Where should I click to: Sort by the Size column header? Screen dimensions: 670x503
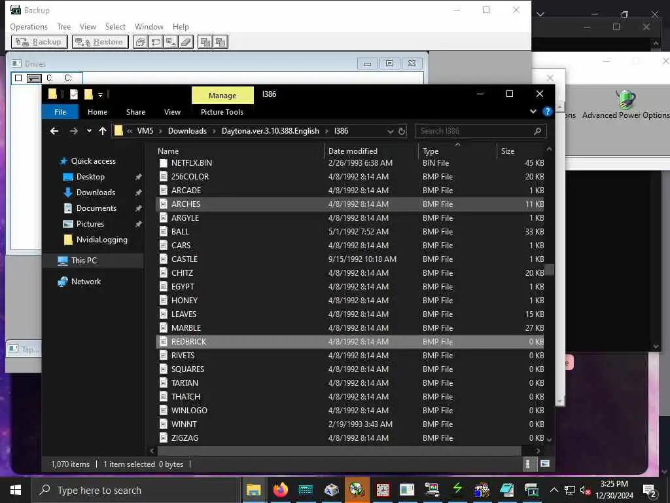pos(508,151)
